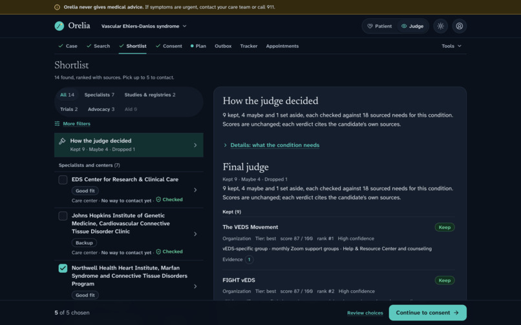The height and width of the screenshot is (325, 521).
Task: Go to the Consent step tab
Action: pos(169,46)
